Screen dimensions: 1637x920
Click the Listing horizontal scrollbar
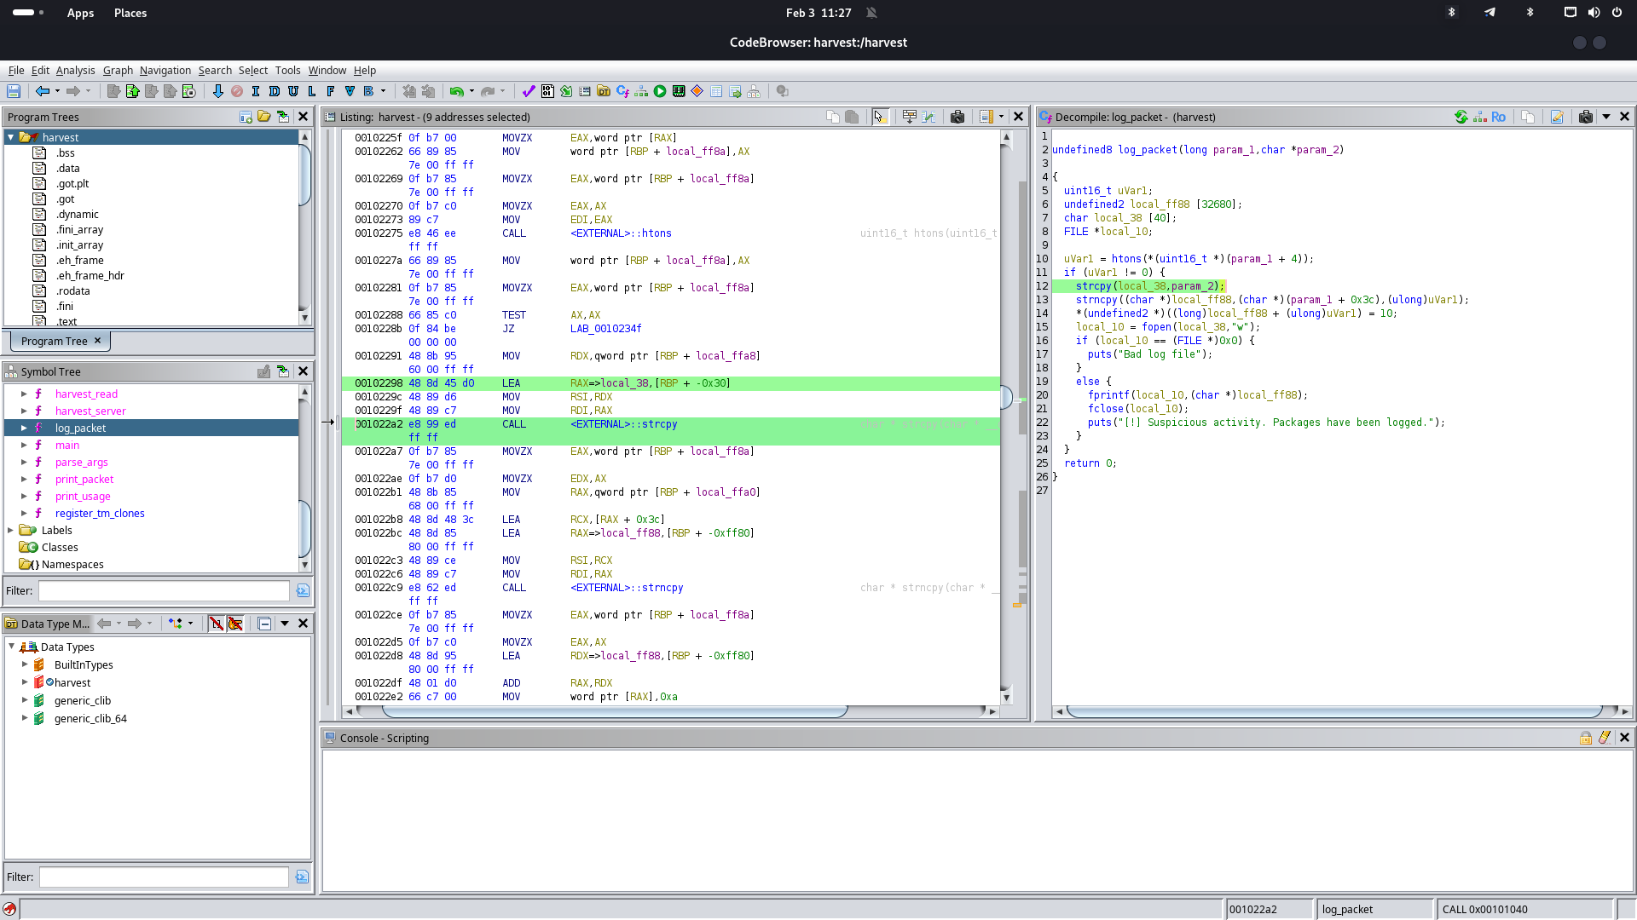tap(614, 711)
